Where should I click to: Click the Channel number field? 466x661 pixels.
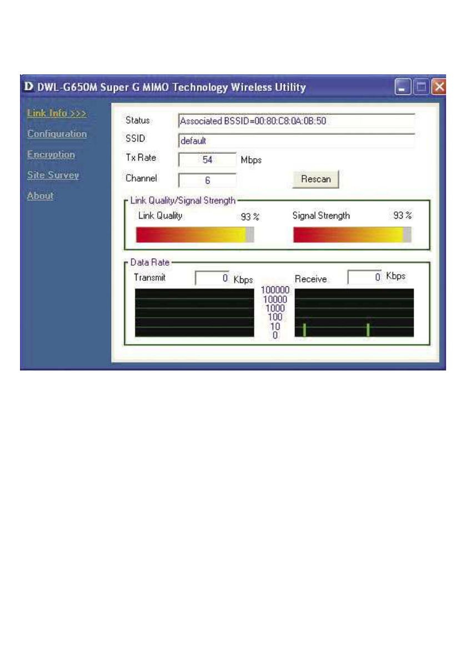click(207, 180)
